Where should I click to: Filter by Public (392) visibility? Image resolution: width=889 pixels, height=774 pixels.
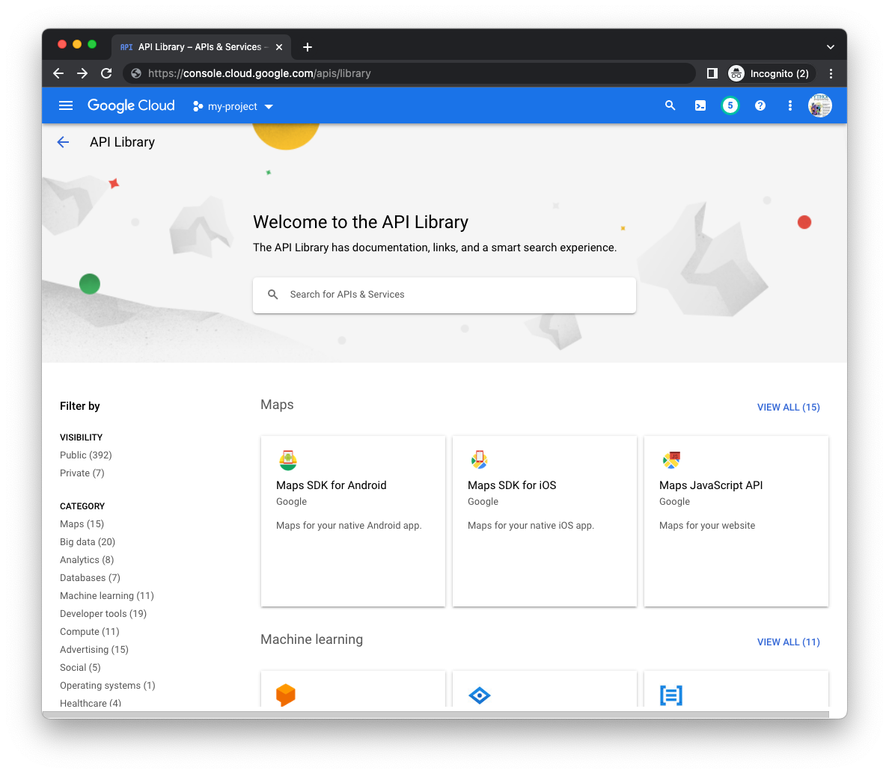tap(86, 455)
